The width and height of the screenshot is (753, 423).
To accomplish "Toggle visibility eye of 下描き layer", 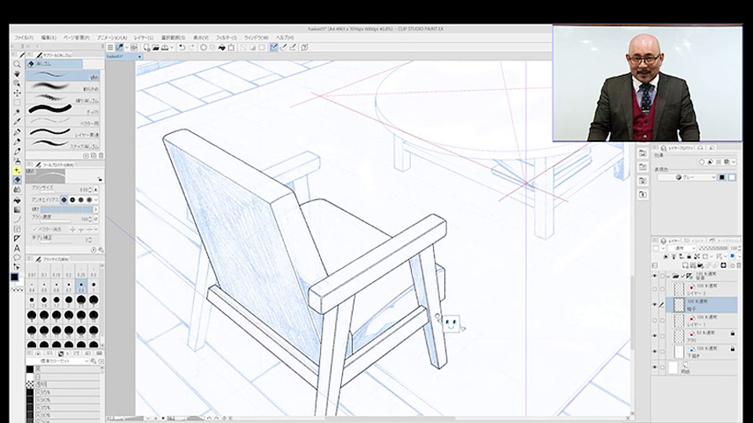I will tap(654, 352).
